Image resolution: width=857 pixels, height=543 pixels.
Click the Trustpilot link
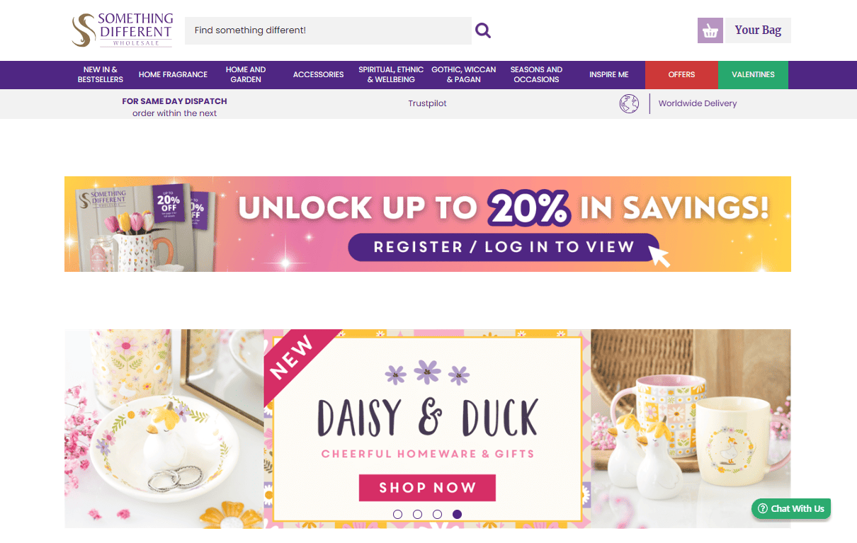click(x=427, y=103)
